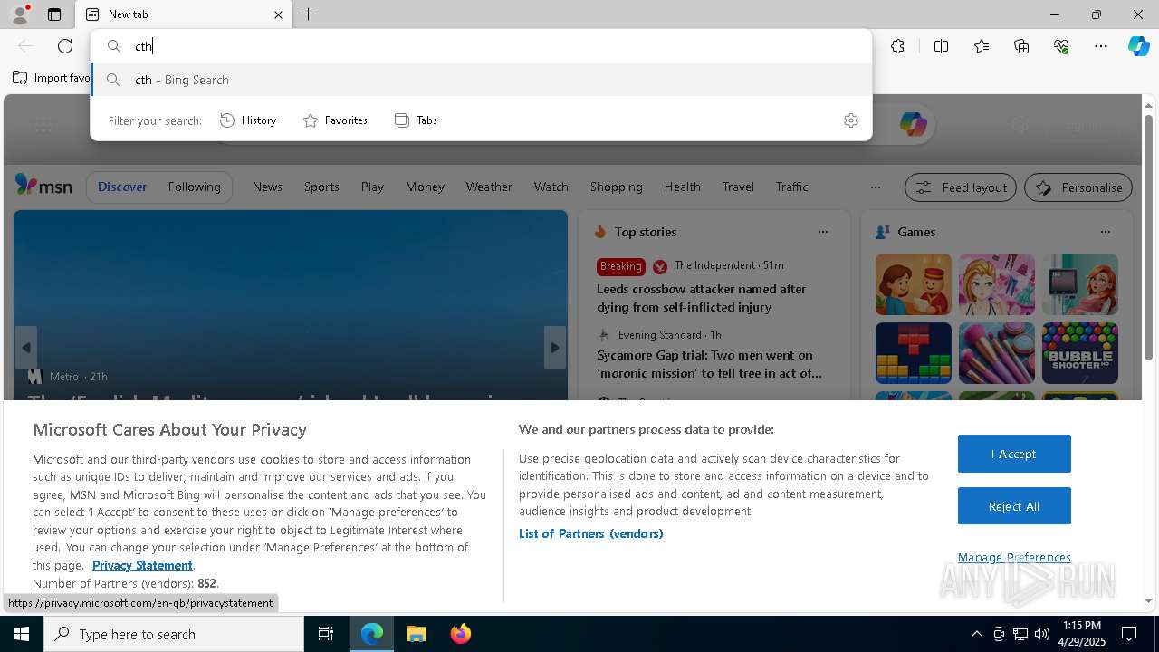Image resolution: width=1159 pixels, height=652 pixels.
Task: Open List of Partners (vendors) link
Action: pos(591,533)
